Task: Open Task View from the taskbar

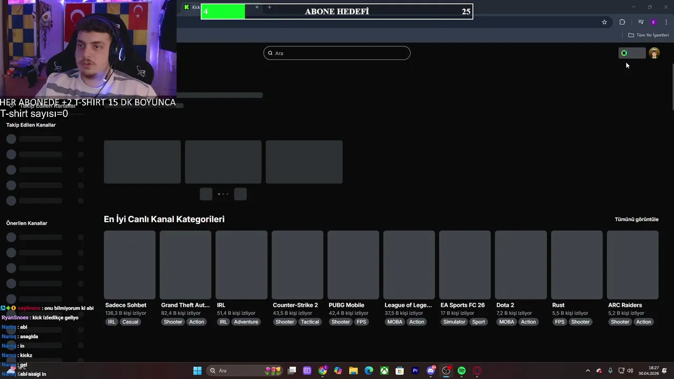Action: click(x=292, y=371)
